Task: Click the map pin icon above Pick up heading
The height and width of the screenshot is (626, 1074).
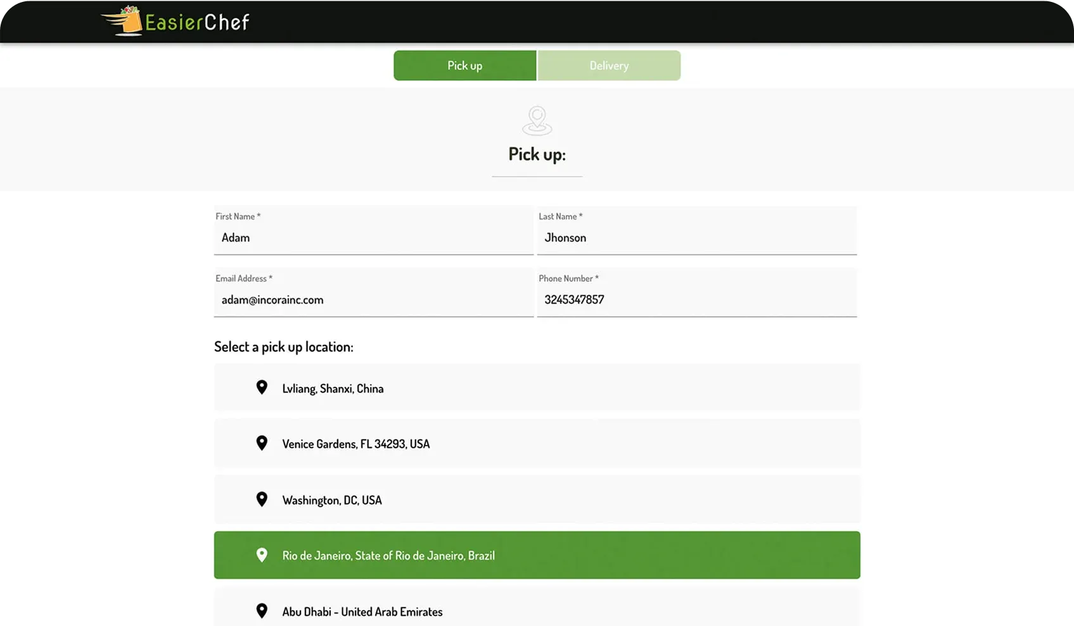Action: pyautogui.click(x=537, y=120)
